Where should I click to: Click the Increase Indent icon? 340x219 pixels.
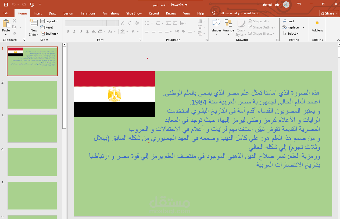(175, 23)
